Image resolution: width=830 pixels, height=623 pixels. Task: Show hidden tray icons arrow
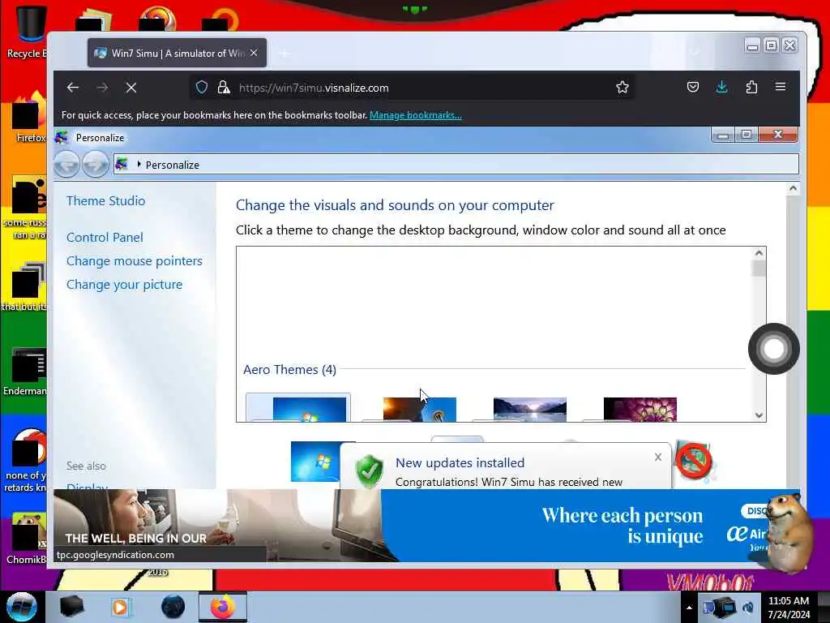coord(689,608)
